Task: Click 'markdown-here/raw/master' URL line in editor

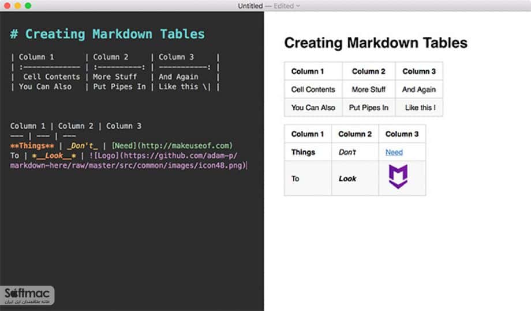Action: 128,165
